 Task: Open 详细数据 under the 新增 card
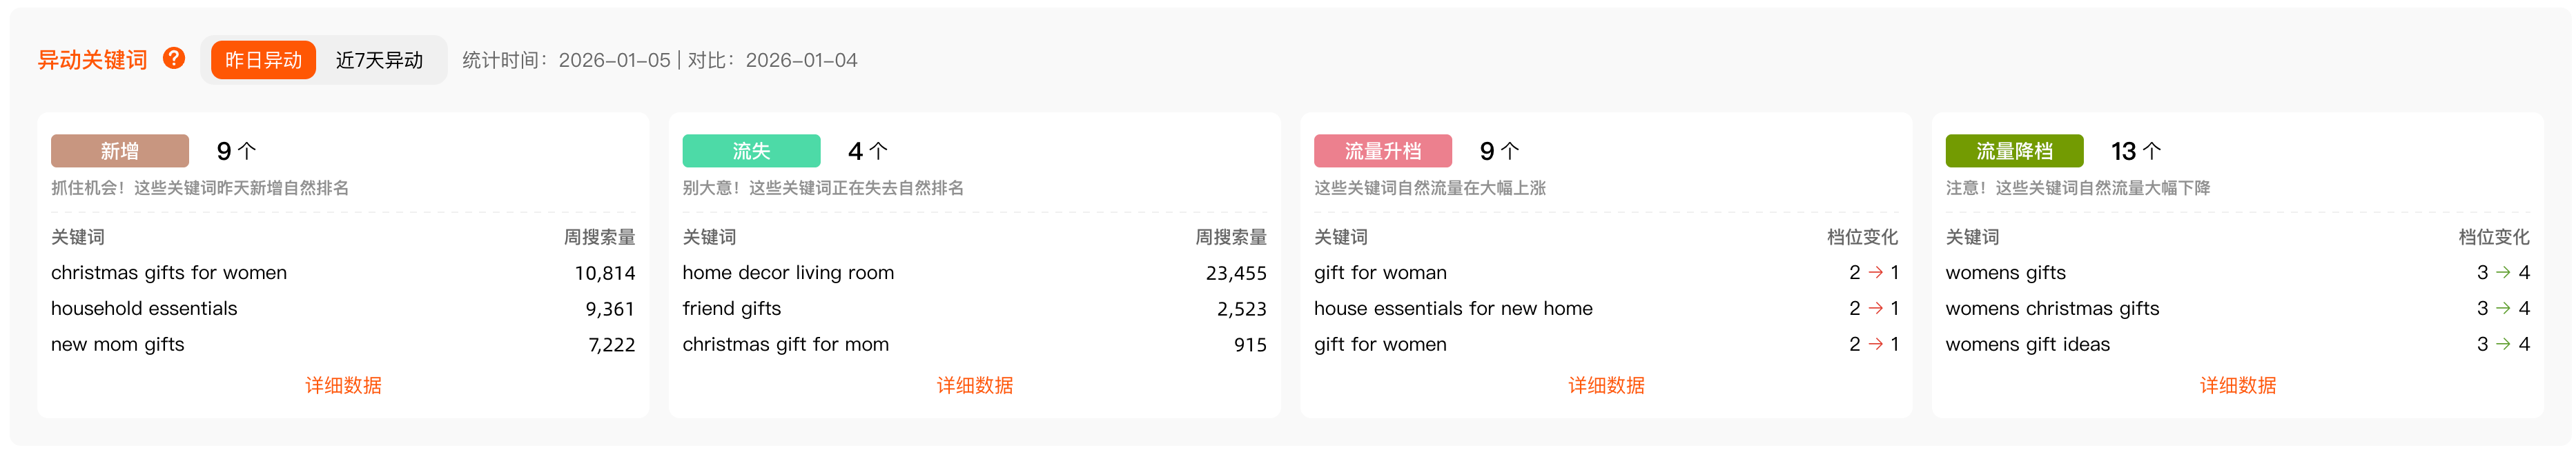(343, 385)
